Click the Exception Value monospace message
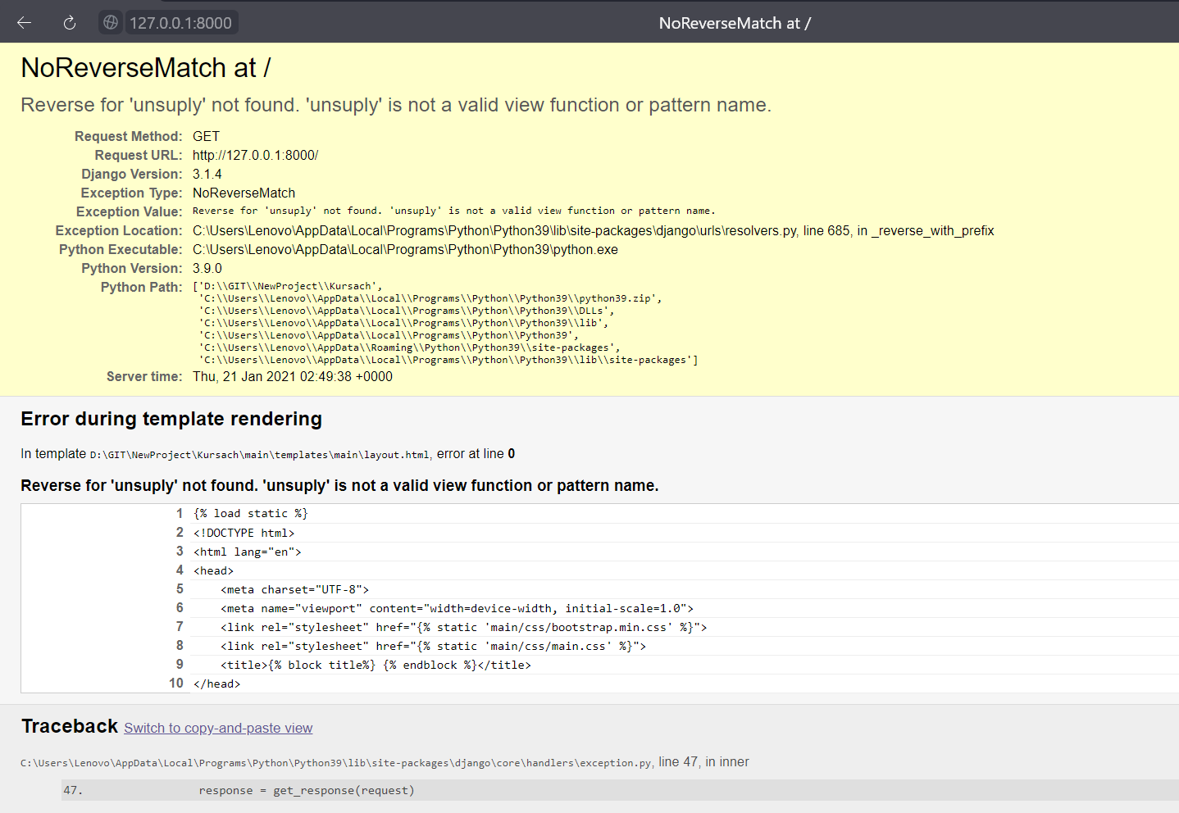Screen dimensions: 1179x813 pyautogui.click(x=454, y=211)
